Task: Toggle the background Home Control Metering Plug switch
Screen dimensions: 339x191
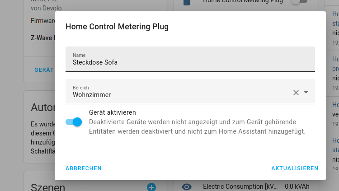Action: pos(299,2)
